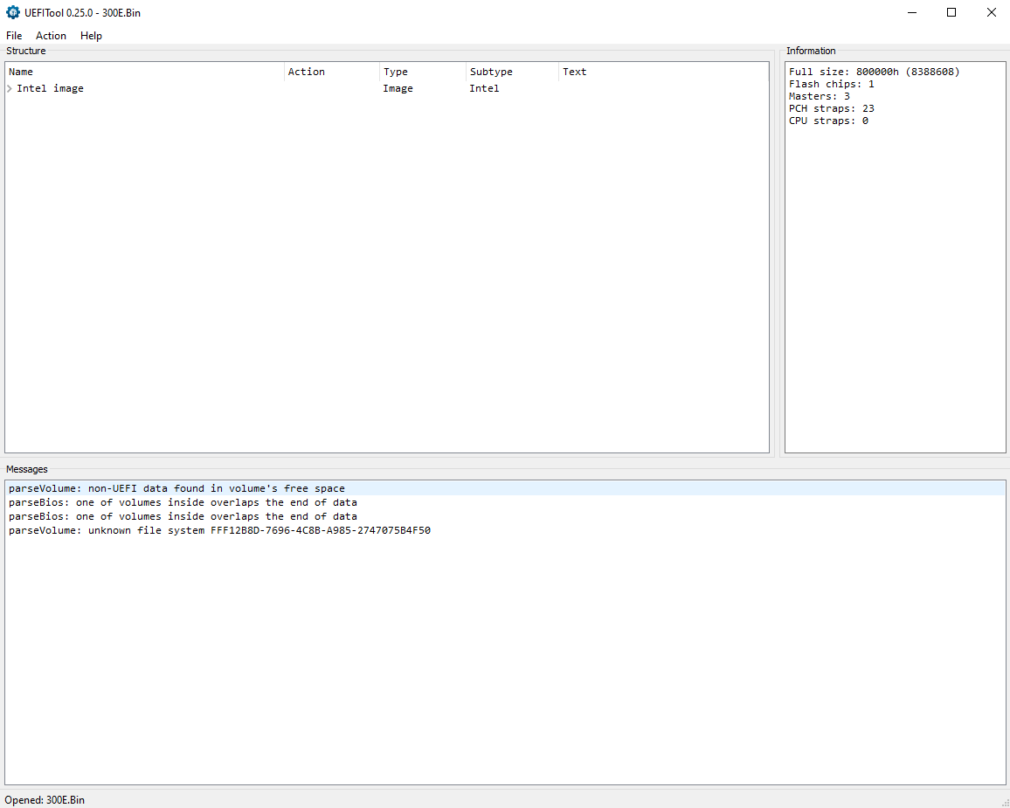Select first 'overlaps the end of data' message
1010x808 pixels.
(504, 502)
